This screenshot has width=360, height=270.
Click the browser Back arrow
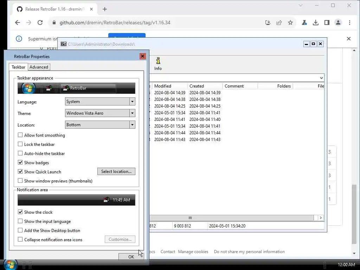pyautogui.click(x=18, y=22)
